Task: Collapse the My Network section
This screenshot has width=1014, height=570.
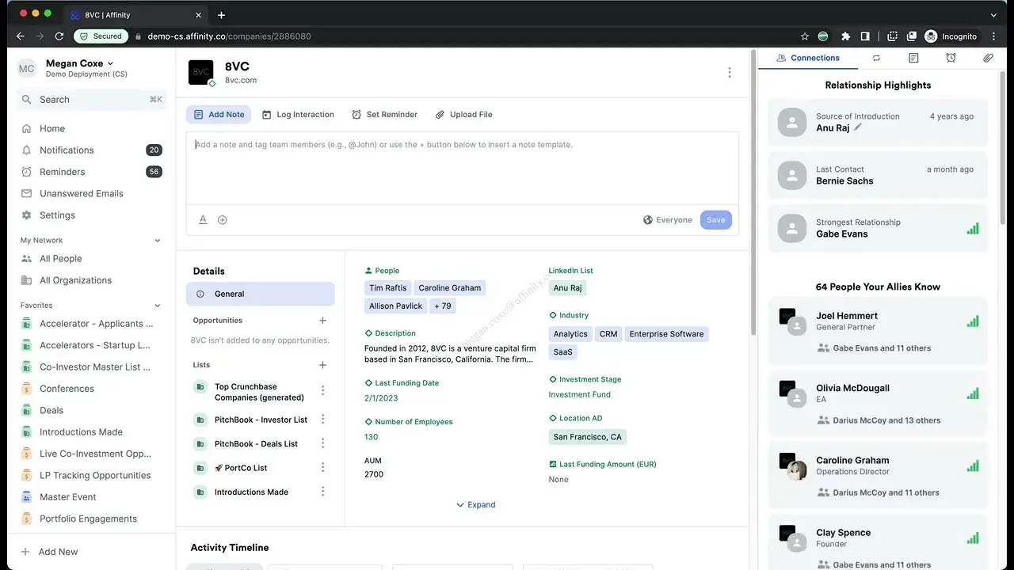Action: (157, 240)
